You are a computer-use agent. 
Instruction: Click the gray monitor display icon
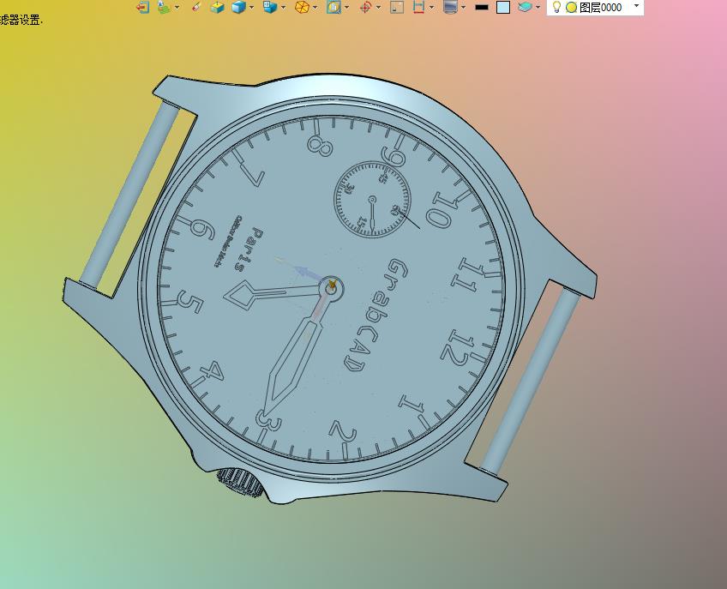tap(450, 7)
